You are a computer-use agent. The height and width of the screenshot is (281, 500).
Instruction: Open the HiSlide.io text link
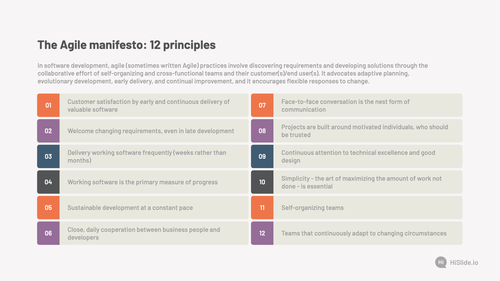tap(464, 263)
